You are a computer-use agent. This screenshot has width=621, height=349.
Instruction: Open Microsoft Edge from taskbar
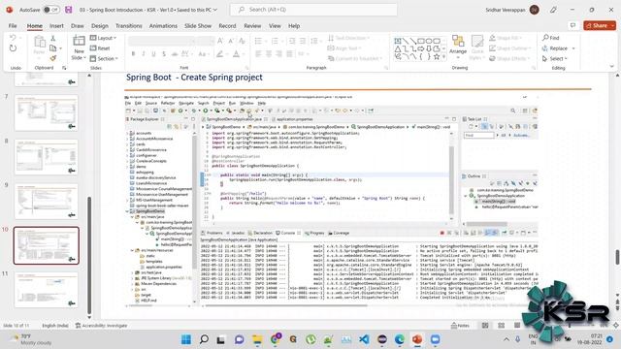400,339
